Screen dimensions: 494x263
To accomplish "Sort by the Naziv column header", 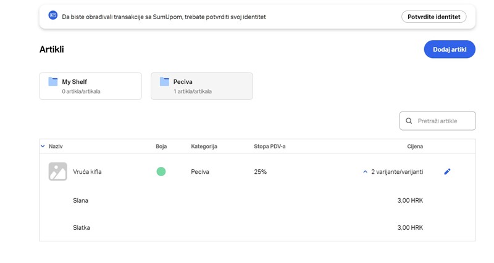I will [56, 147].
